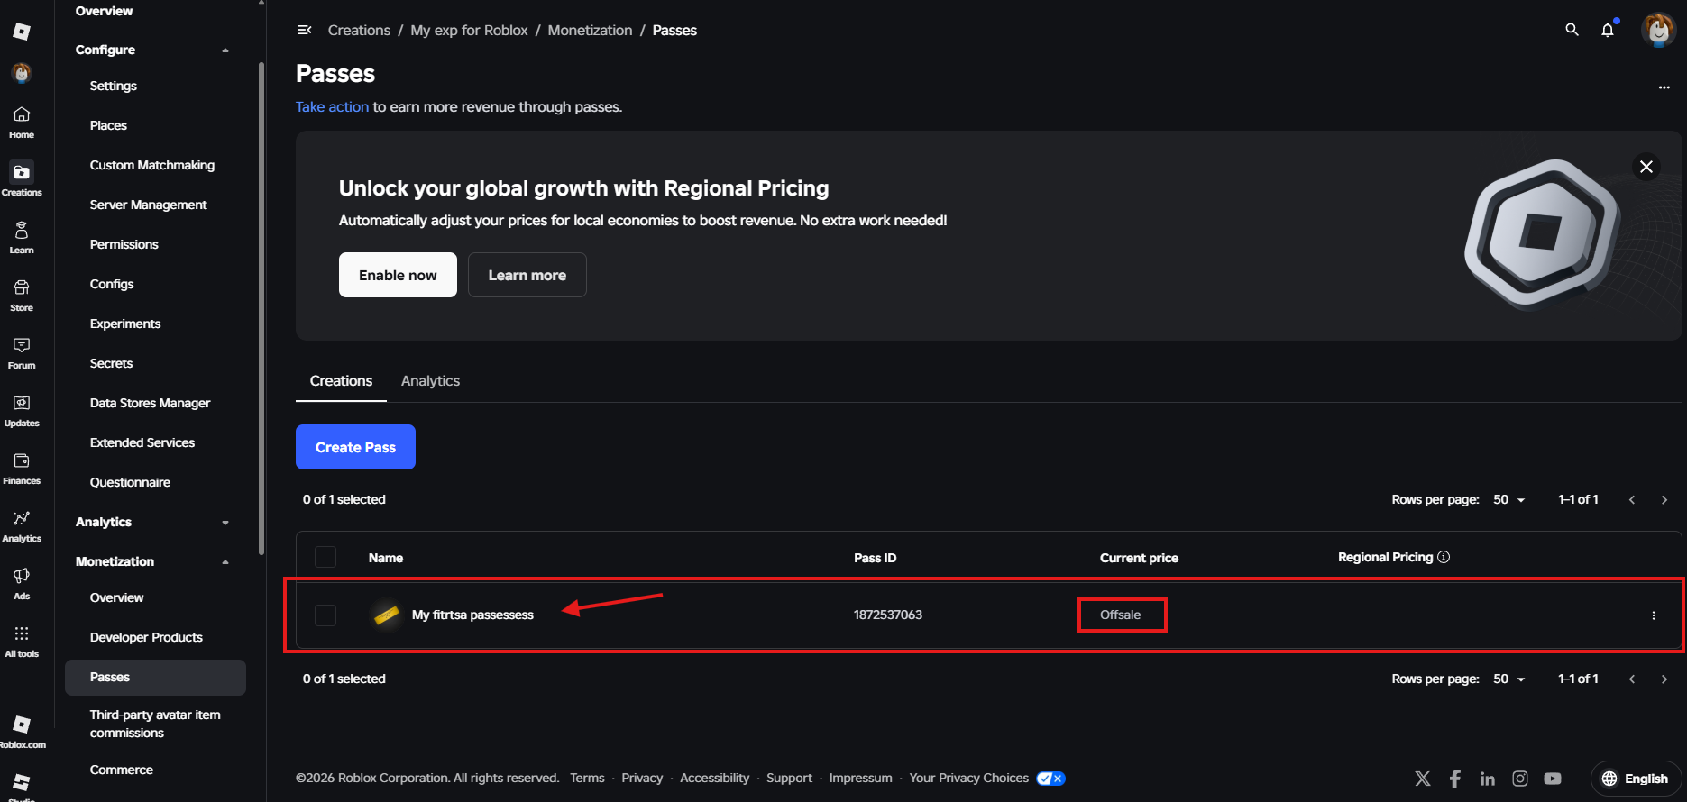Open the Home icon in the left rail

(x=22, y=122)
